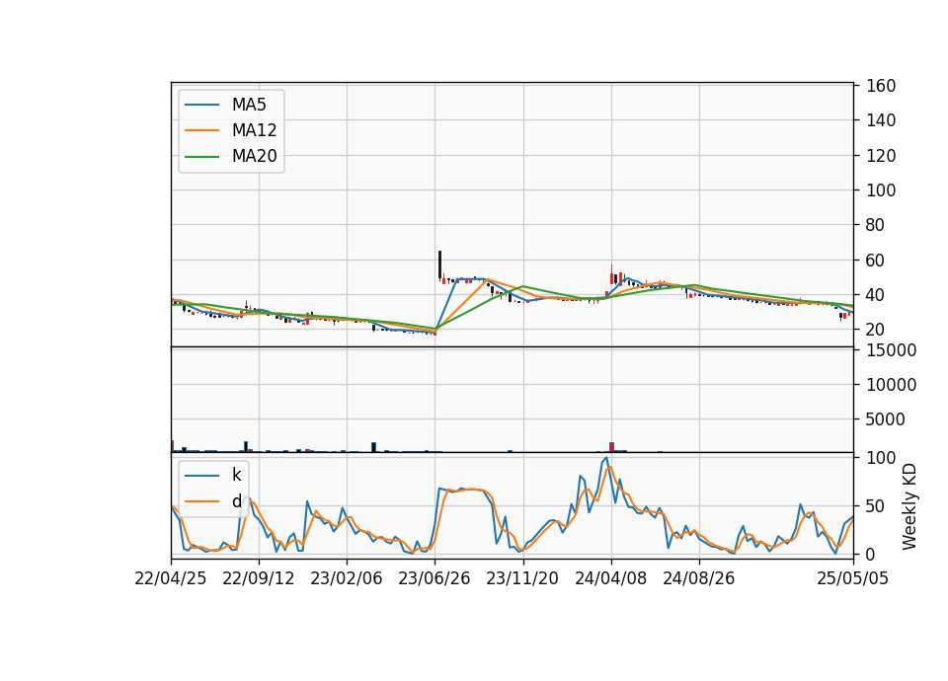Click the tall black candlestick near 23/06/26
This screenshot has height=681, width=948.
(439, 265)
